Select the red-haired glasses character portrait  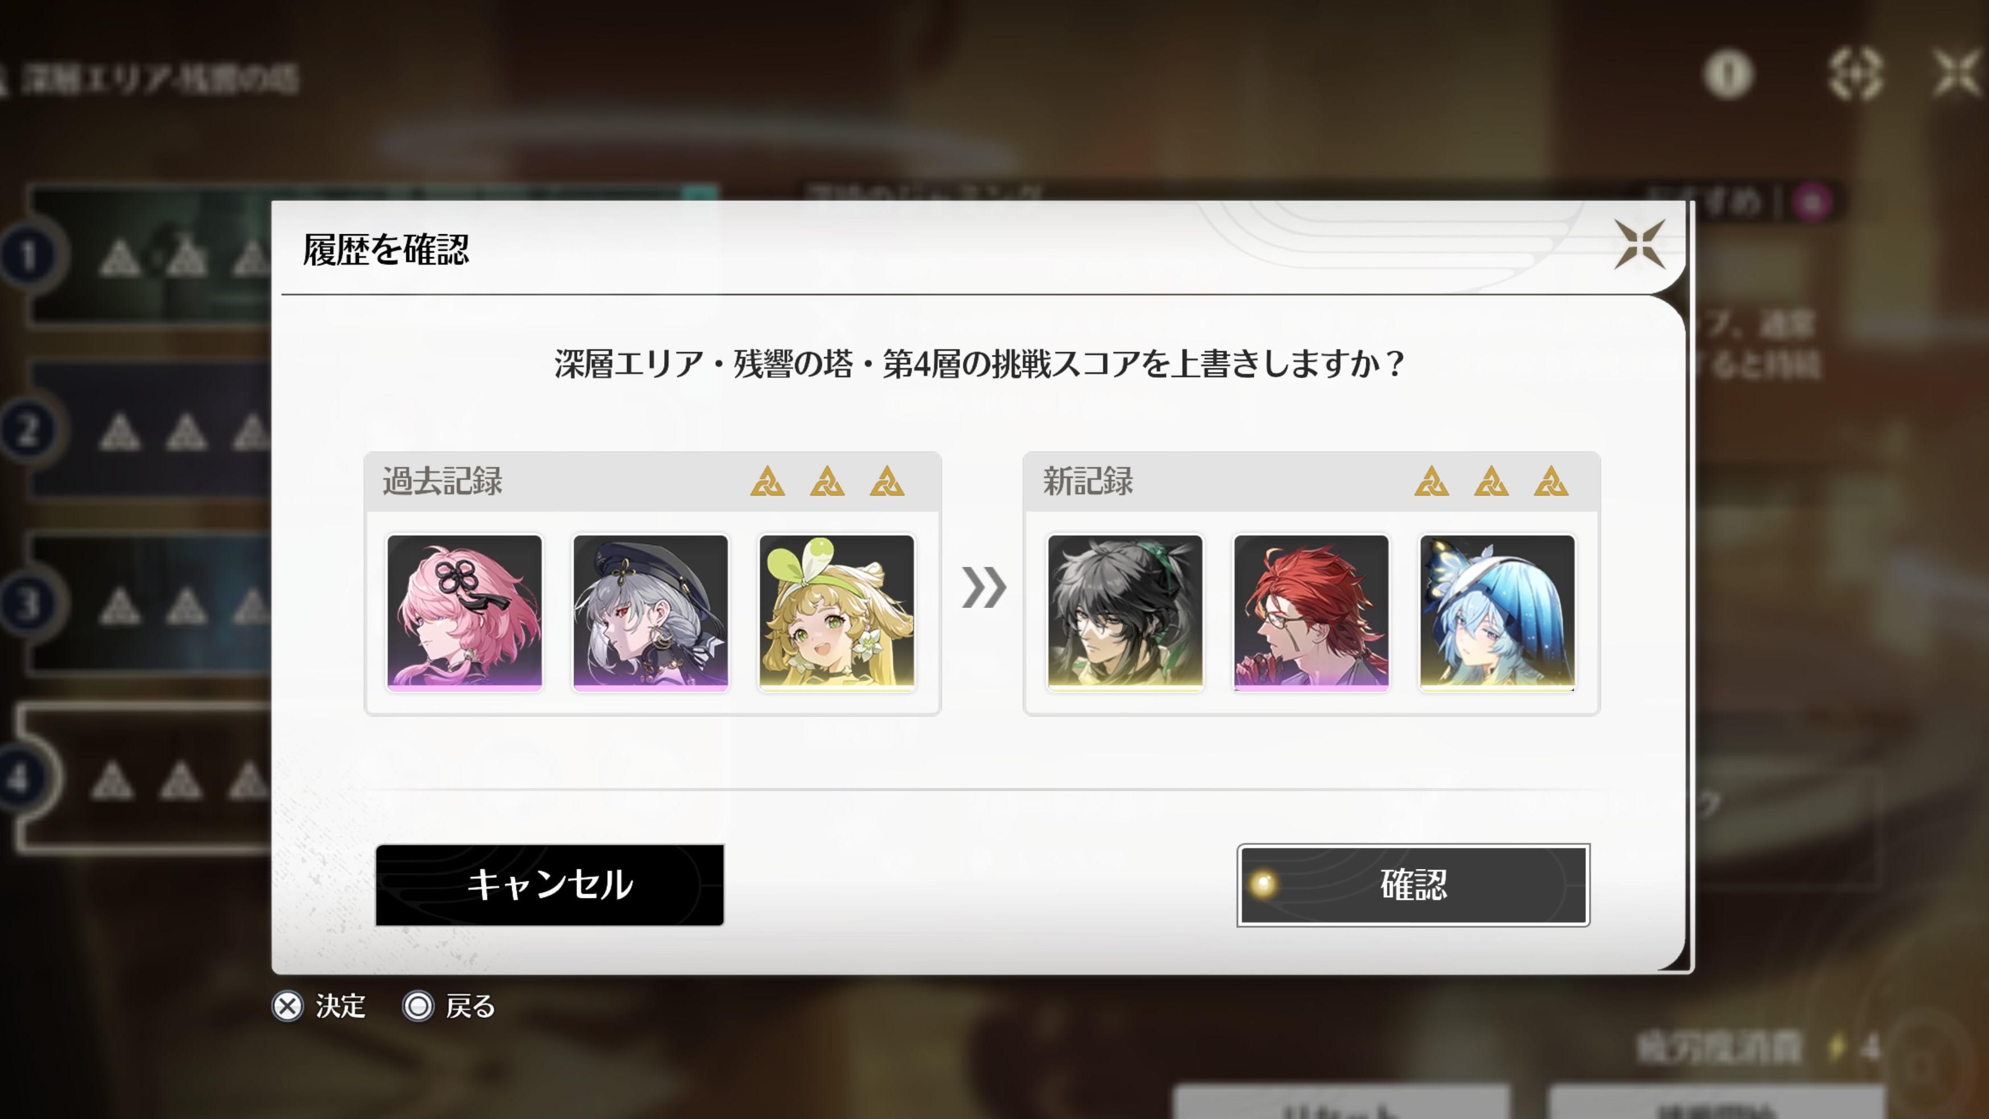click(1310, 612)
